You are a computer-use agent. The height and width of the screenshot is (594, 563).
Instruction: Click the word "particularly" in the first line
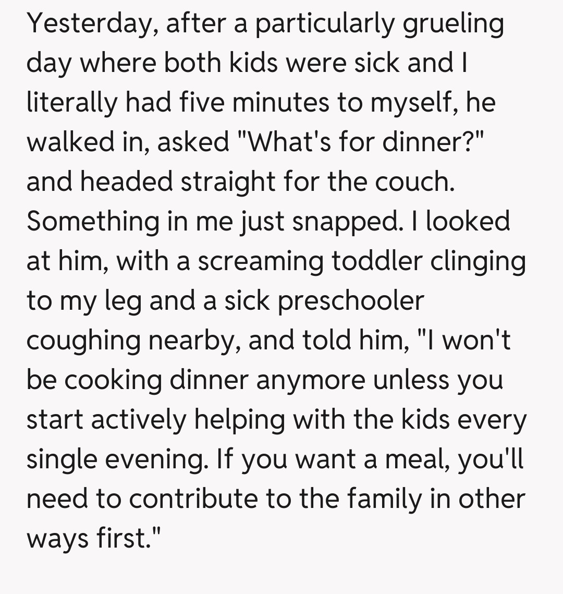pos(322,23)
